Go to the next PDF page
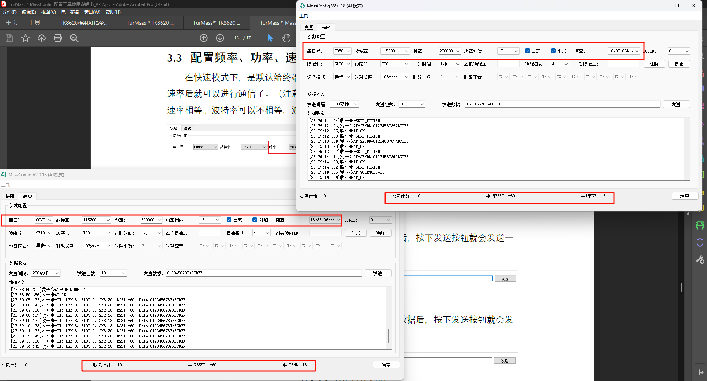 [220, 38]
